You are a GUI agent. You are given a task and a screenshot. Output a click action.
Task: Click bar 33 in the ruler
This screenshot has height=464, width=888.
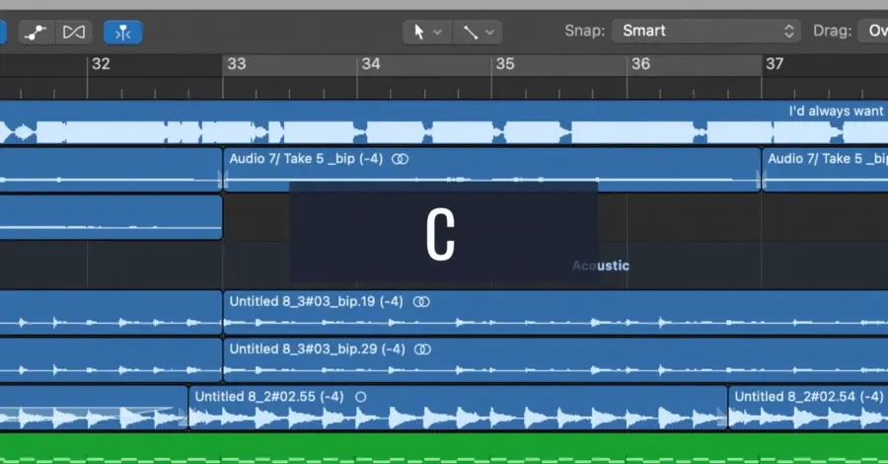coord(236,64)
